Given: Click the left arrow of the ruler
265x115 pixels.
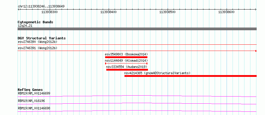Looking at the screenshot, I should pyautogui.click(x=19, y=10).
